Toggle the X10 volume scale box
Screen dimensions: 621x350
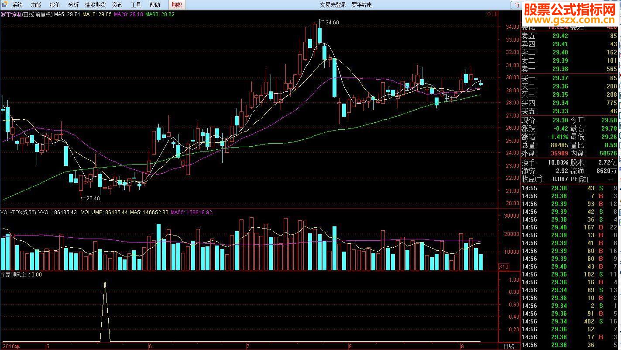coord(504,266)
